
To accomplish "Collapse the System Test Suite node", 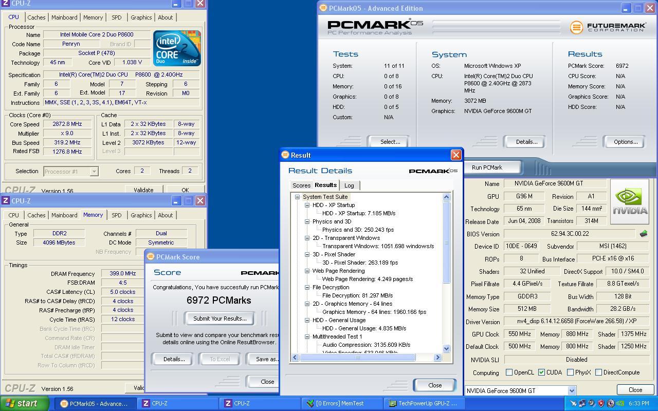I will click(297, 197).
